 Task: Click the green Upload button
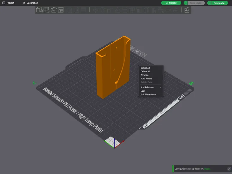point(171,3)
